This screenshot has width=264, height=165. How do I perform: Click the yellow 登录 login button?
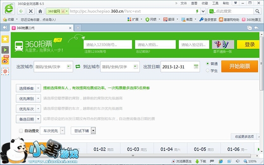tap(248, 45)
